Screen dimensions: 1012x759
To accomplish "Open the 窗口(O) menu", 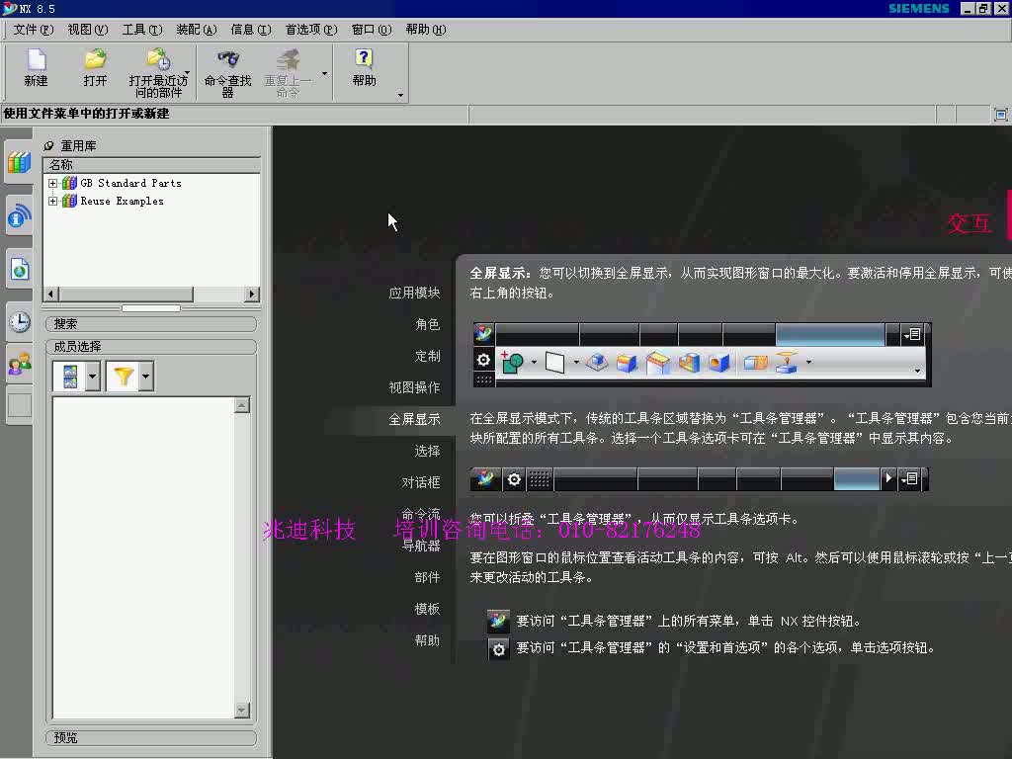I will click(372, 30).
